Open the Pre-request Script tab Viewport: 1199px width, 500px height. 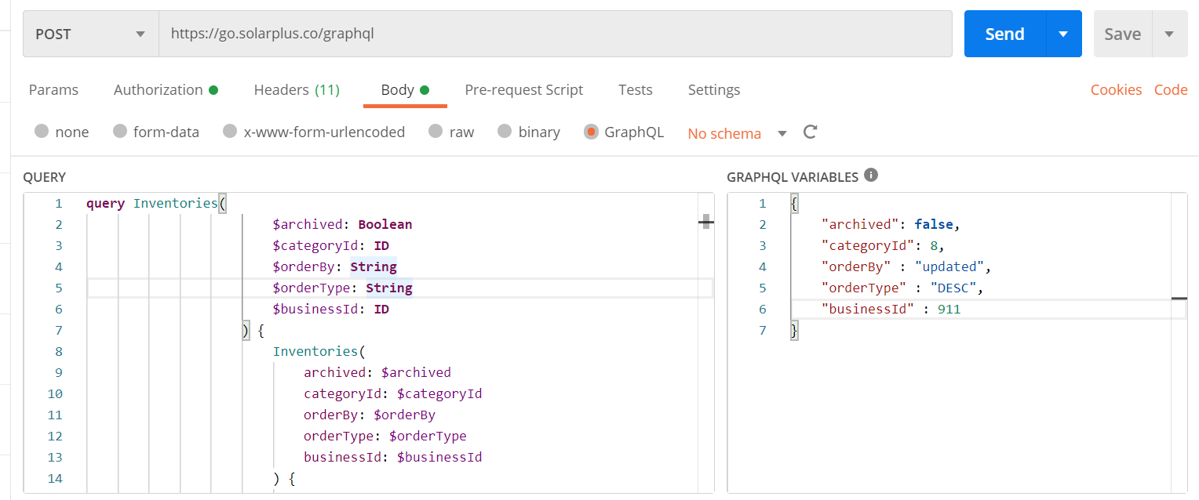click(x=523, y=89)
